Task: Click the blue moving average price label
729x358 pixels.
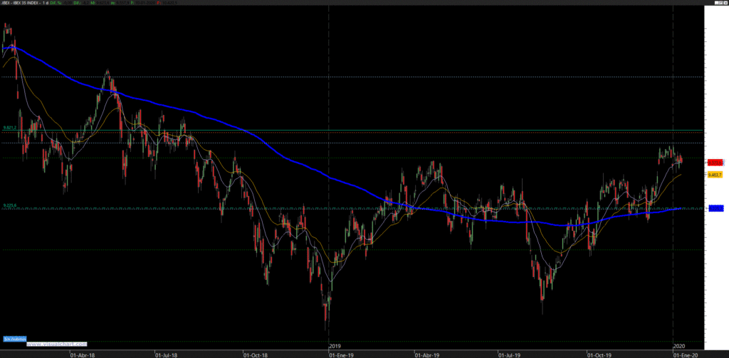Action: pos(715,209)
